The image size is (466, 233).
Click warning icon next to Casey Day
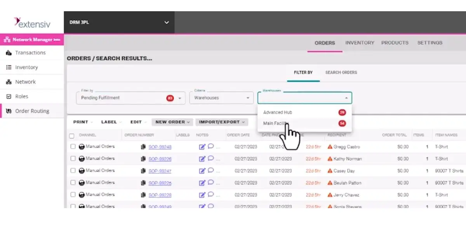tap(330, 171)
